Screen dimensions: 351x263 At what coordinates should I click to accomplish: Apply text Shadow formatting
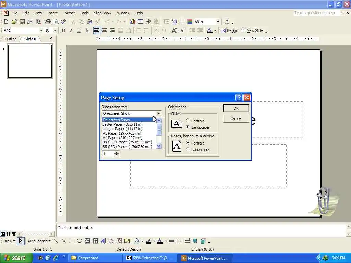coord(87,30)
